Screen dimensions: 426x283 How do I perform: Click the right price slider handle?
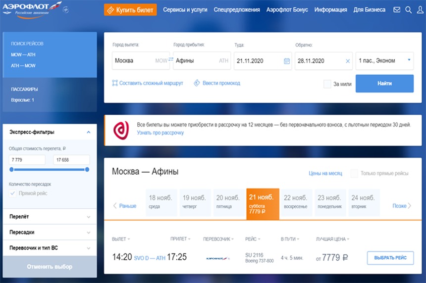tap(87, 170)
